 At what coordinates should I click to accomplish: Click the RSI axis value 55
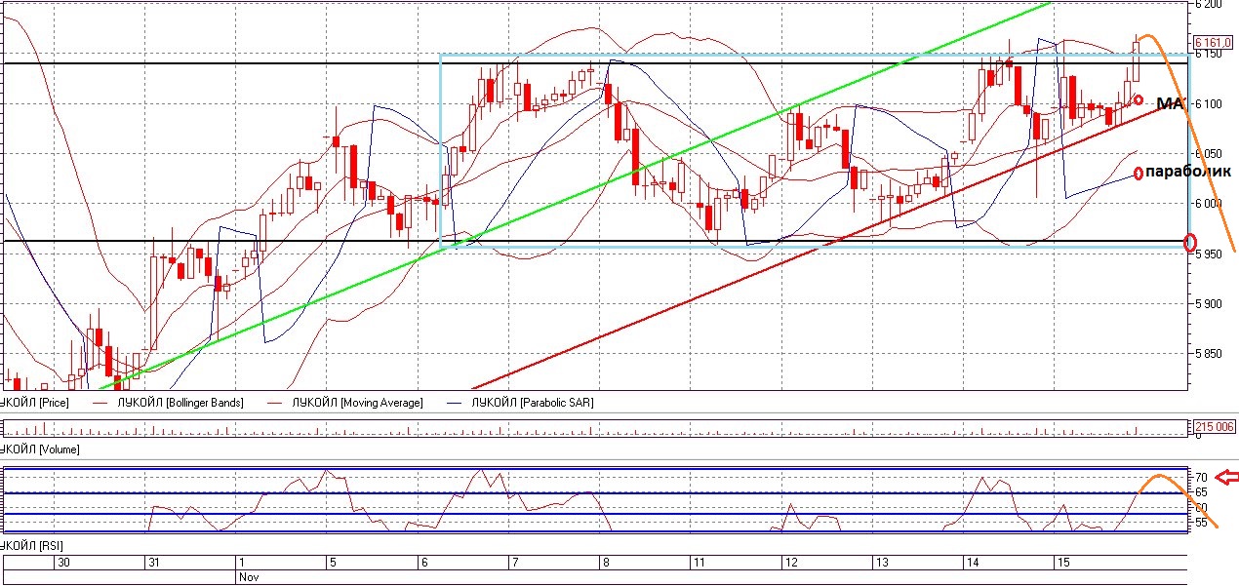[1202, 524]
